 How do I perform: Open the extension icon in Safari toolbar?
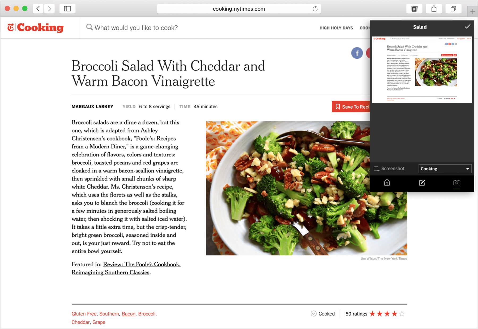[x=414, y=9]
